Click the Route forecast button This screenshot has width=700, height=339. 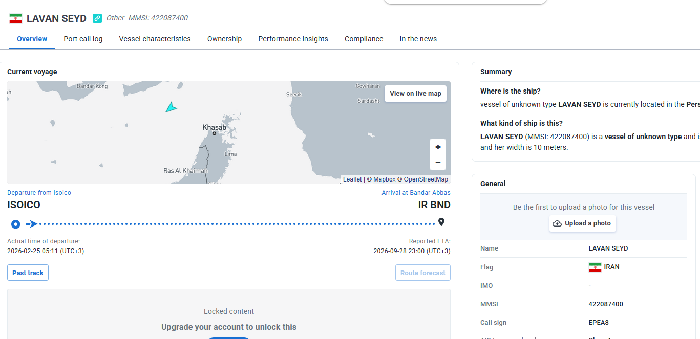(x=422, y=273)
